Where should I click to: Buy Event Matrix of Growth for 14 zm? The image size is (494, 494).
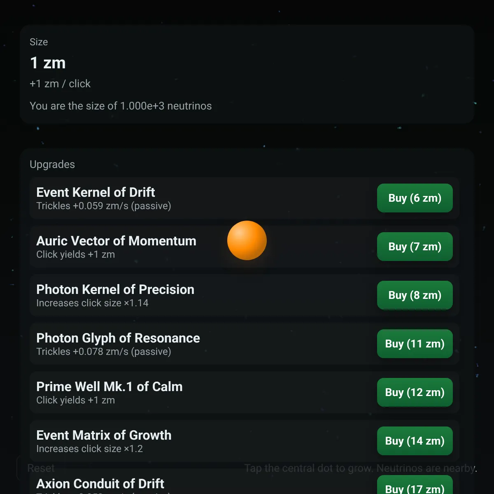coord(415,441)
